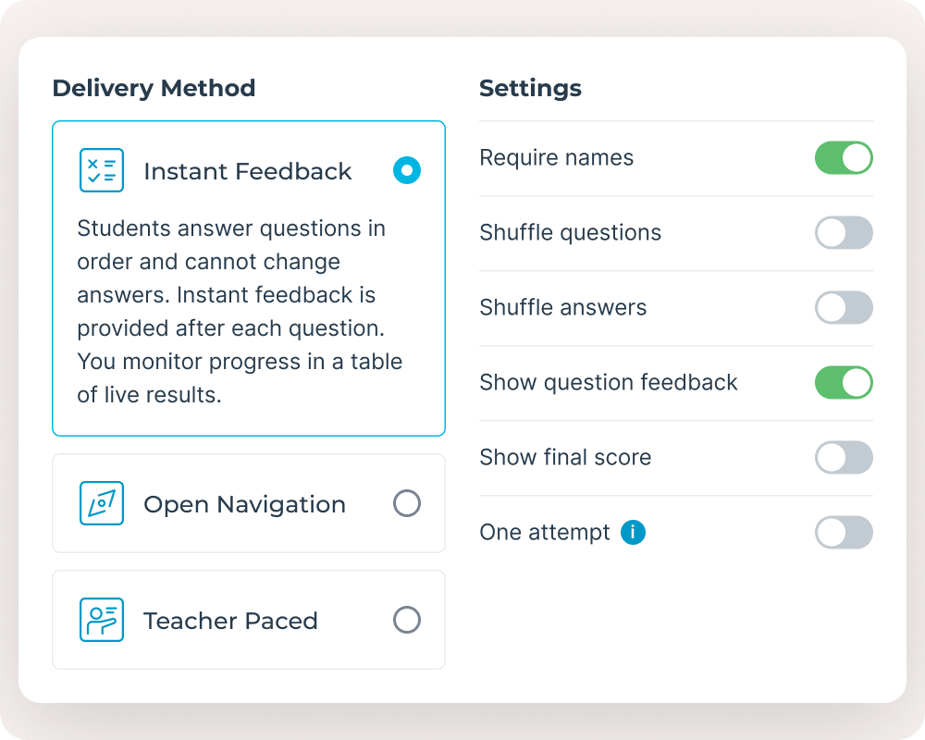Click the Instant Feedback checklist icon
The image size is (925, 740).
102,170
